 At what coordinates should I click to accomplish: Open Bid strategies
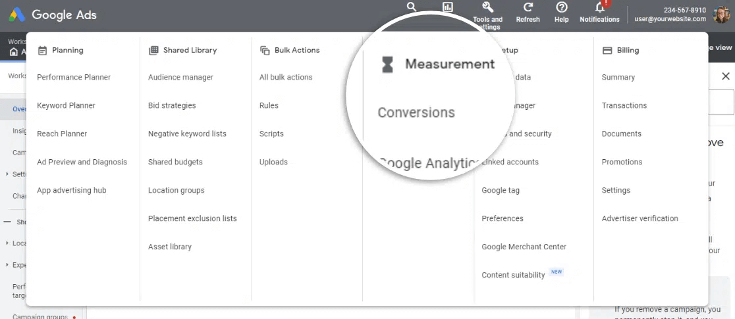[172, 105]
